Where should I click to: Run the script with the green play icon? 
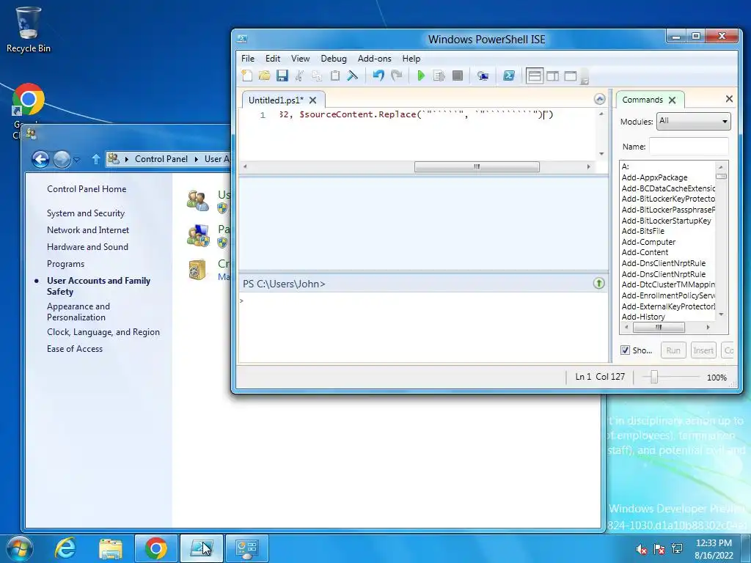pyautogui.click(x=421, y=76)
